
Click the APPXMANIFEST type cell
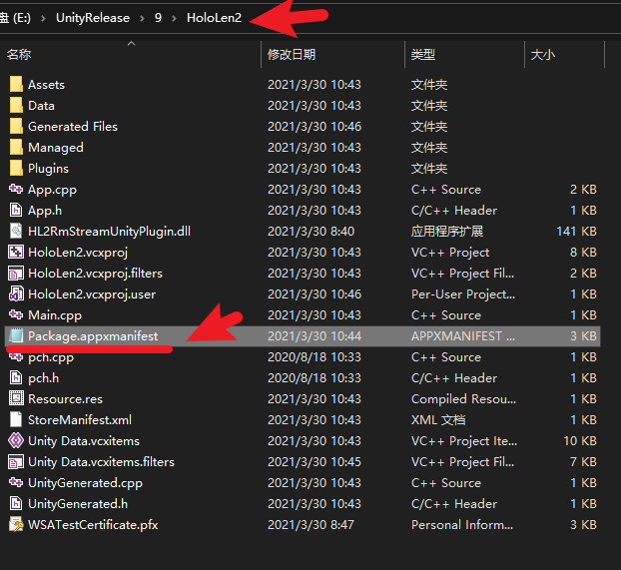463,335
